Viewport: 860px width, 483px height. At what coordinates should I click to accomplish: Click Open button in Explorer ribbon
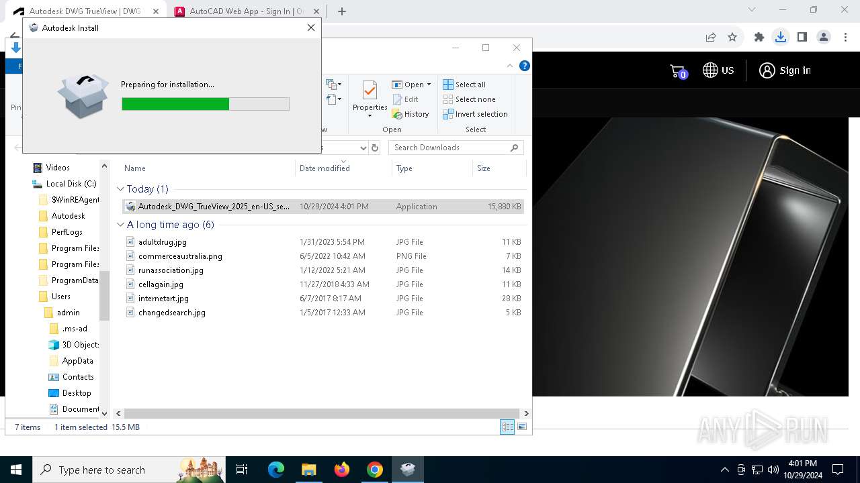tap(408, 85)
